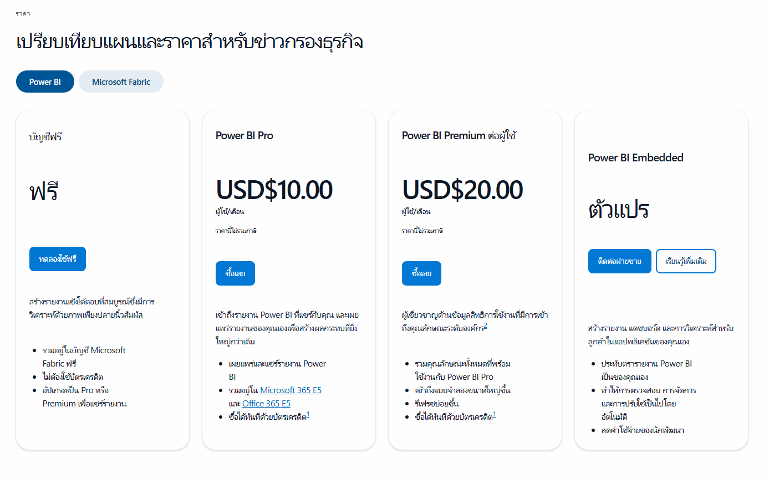This screenshot has height=478, width=769.
Task: Click the Power BI Embedded card title
Action: click(635, 157)
